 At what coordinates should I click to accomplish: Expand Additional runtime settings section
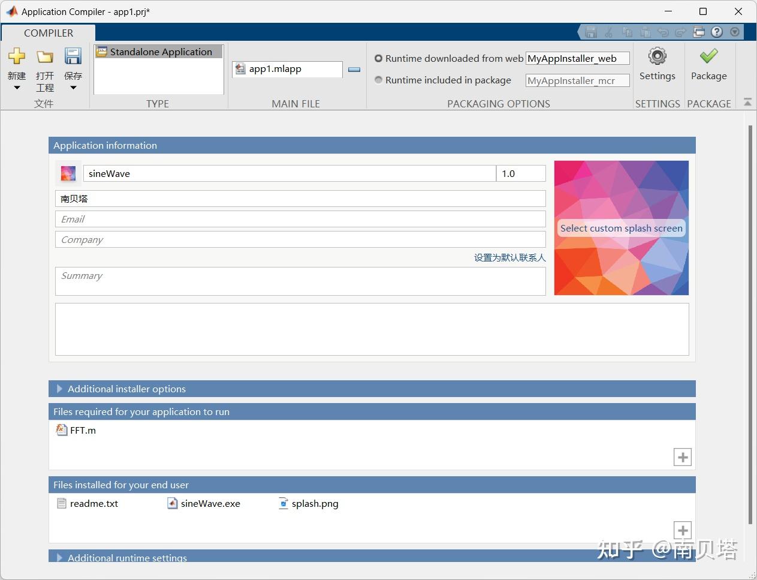pos(59,558)
